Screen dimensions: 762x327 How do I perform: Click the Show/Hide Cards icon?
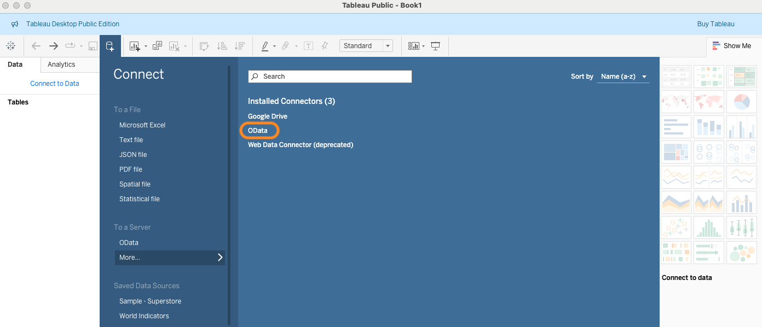[x=414, y=46]
